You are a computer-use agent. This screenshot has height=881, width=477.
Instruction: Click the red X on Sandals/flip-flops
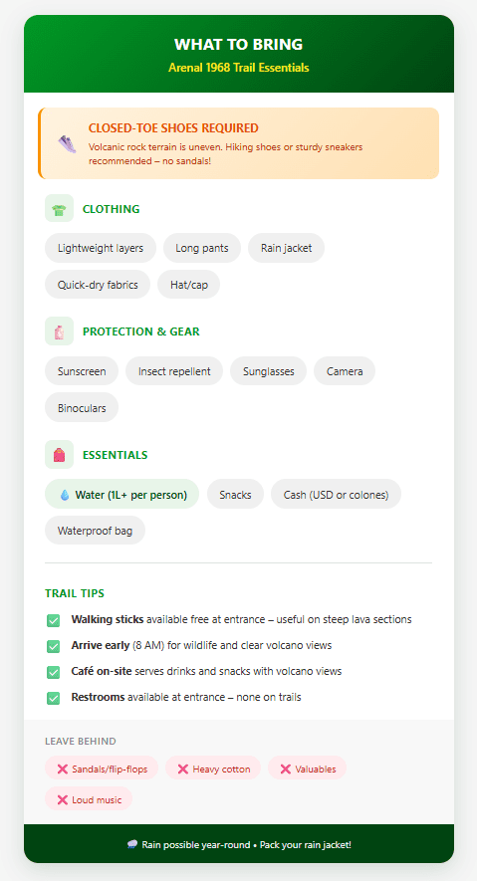pos(63,769)
